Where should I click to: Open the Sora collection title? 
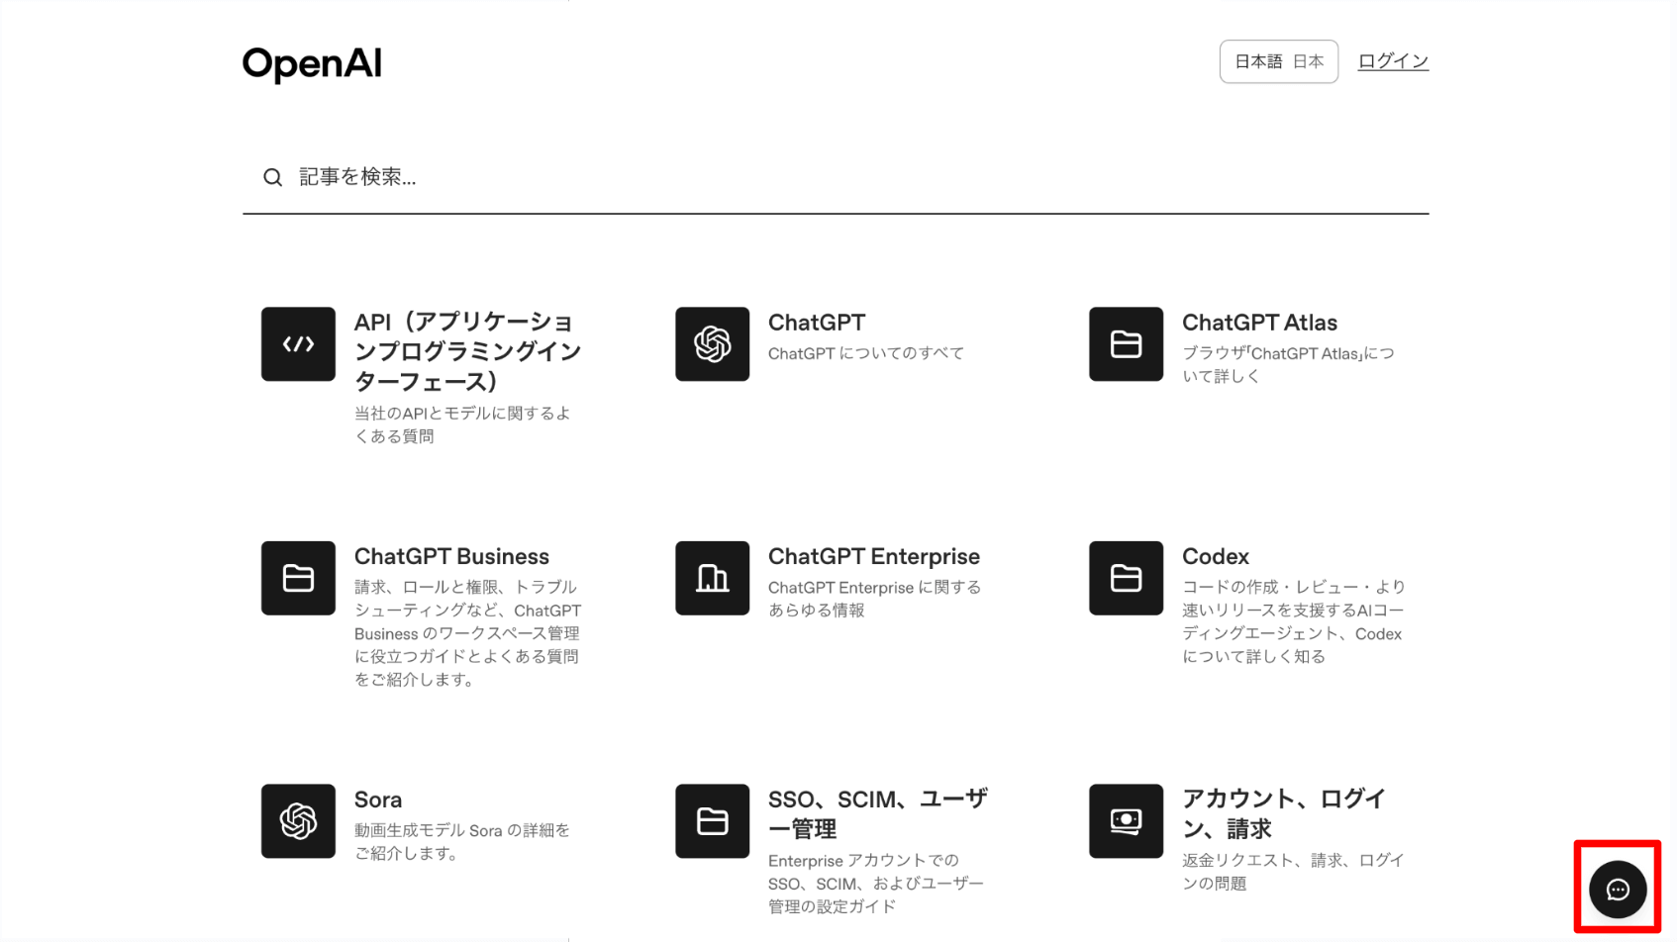coord(377,800)
